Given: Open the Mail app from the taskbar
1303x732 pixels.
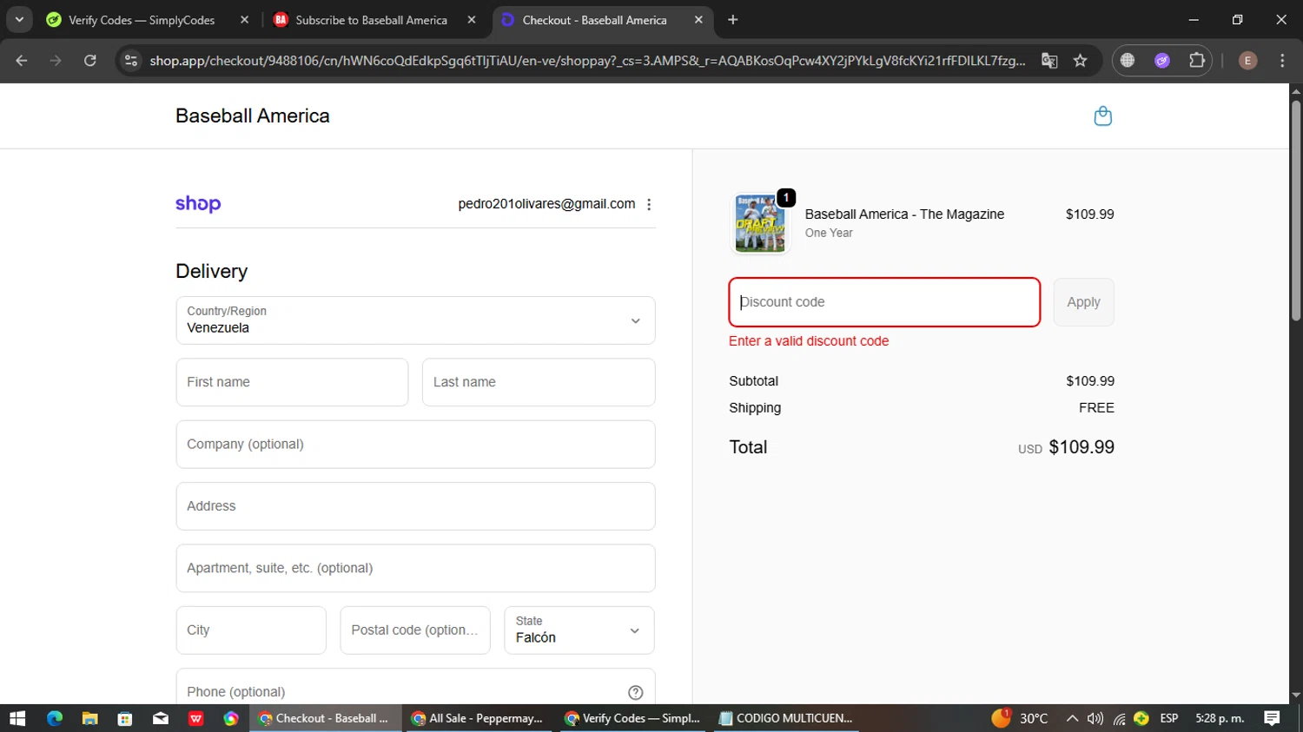Looking at the screenshot, I should click(161, 718).
